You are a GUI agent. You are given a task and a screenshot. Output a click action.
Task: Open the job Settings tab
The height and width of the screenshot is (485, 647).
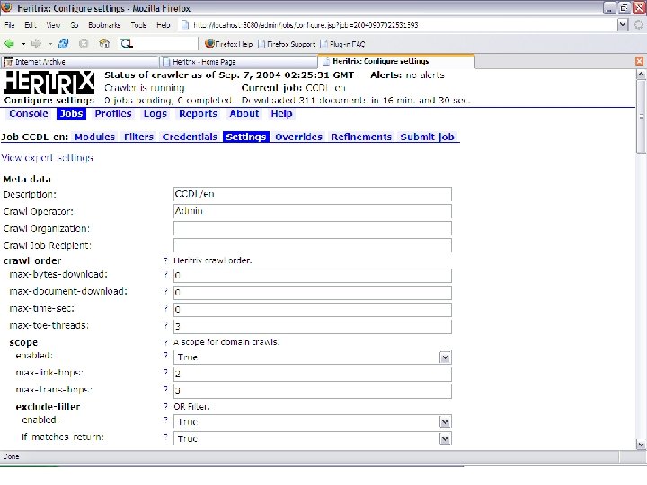(246, 137)
